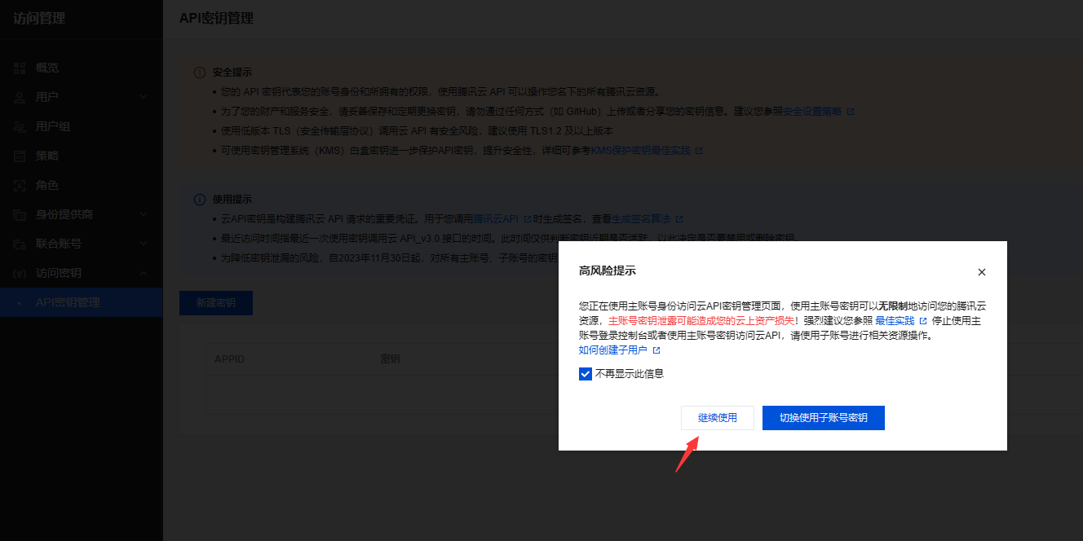
Task: Click the 策略 icon
Action: 20,156
